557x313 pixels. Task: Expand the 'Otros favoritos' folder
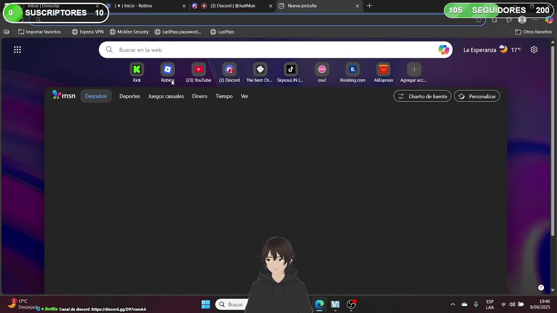534,32
